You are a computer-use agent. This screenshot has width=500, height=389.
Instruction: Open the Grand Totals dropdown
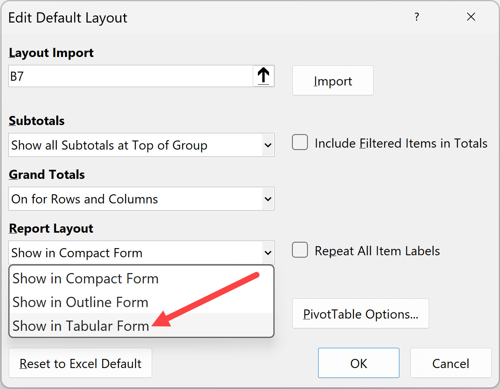268,199
